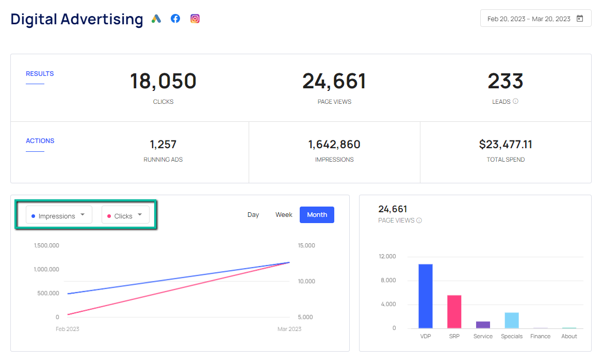Select the Month view button

317,215
